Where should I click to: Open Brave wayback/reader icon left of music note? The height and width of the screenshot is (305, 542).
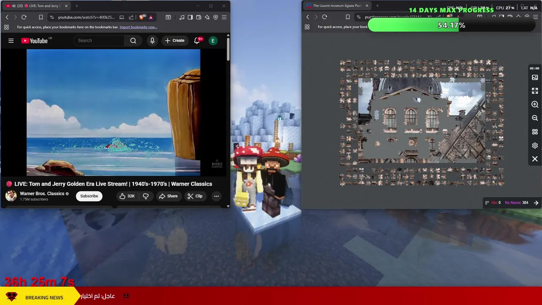[x=168, y=17]
